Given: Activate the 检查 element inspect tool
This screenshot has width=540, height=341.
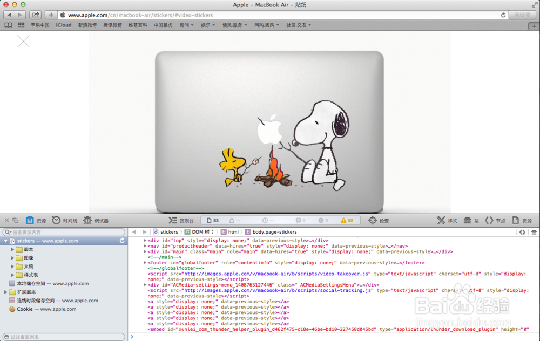Looking at the screenshot, I should [379, 221].
